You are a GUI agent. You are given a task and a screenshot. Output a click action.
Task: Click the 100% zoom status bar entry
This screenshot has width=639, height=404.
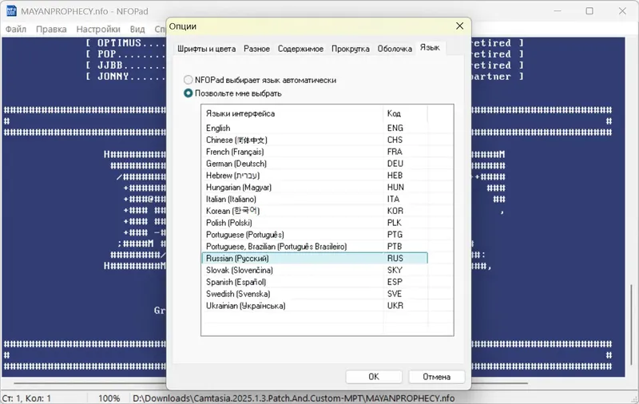pyautogui.click(x=109, y=398)
